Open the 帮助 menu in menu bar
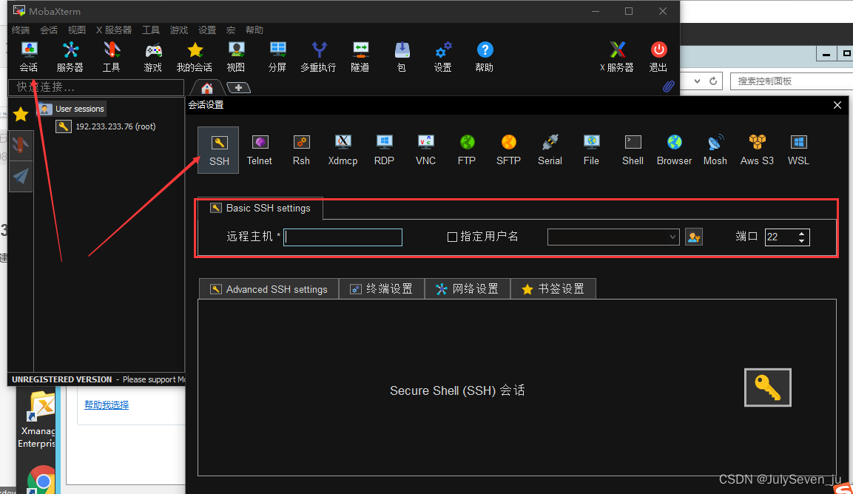Screen dimensions: 853x494 [254, 30]
